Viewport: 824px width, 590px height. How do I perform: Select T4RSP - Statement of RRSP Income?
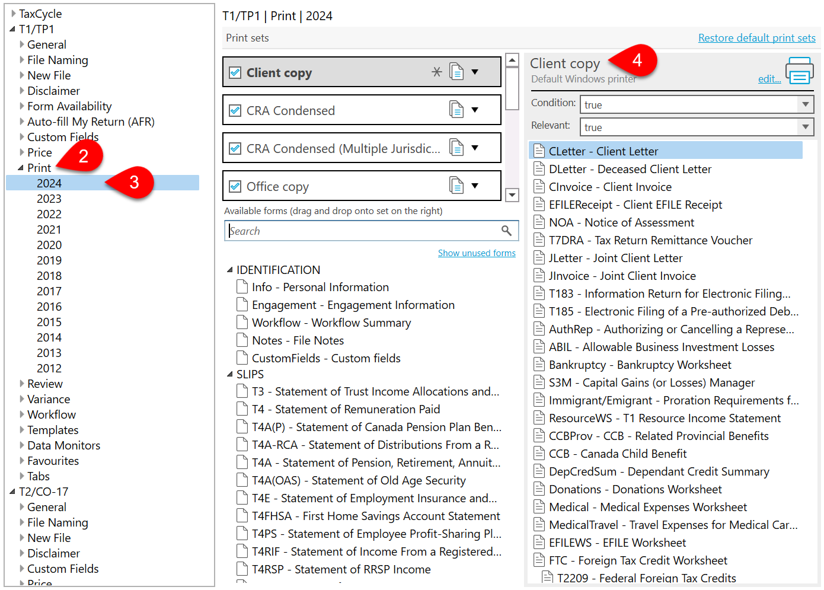[341, 569]
